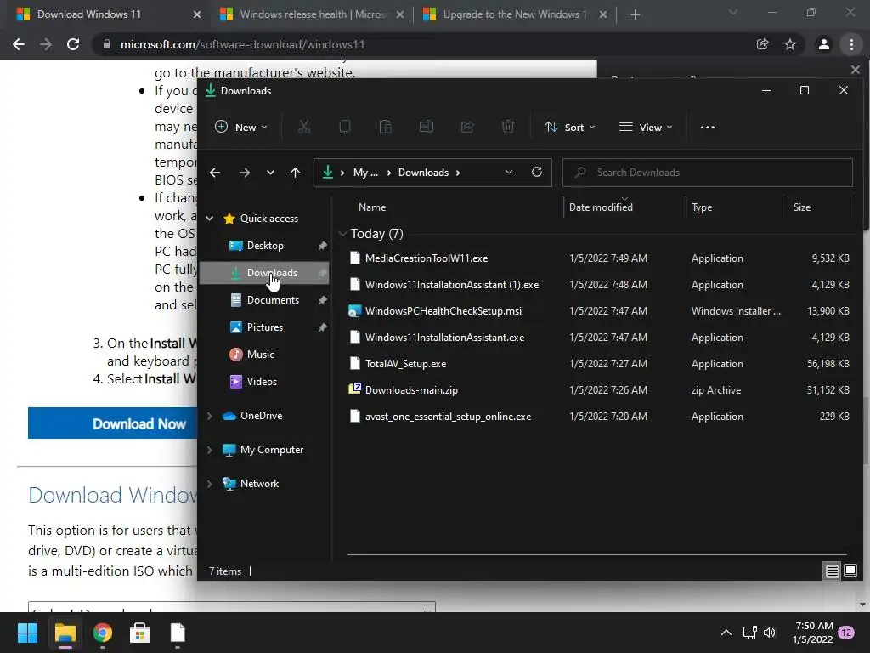The image size is (870, 653).
Task: Click the Copy icon in Explorer toolbar
Action: (x=345, y=128)
